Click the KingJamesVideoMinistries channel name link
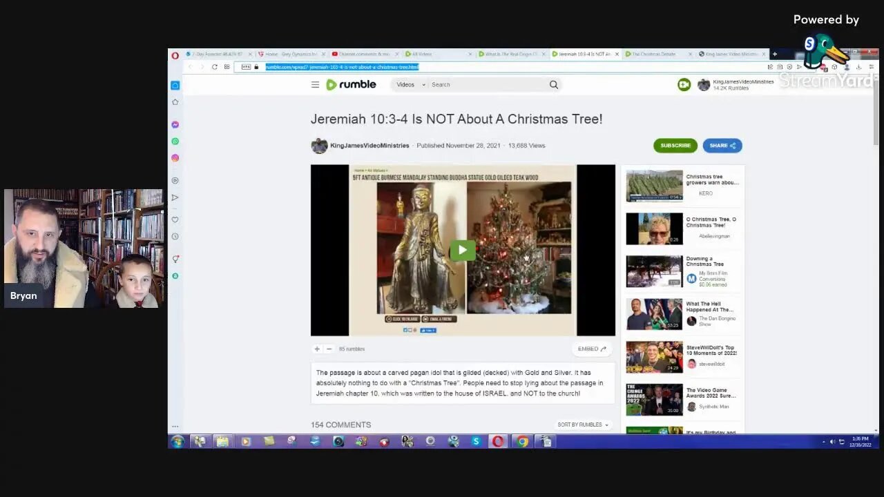The width and height of the screenshot is (884, 497). click(369, 146)
